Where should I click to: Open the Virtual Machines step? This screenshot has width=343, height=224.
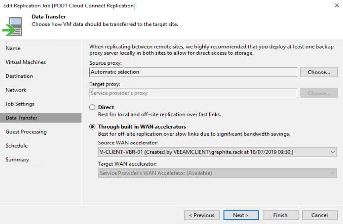point(25,62)
